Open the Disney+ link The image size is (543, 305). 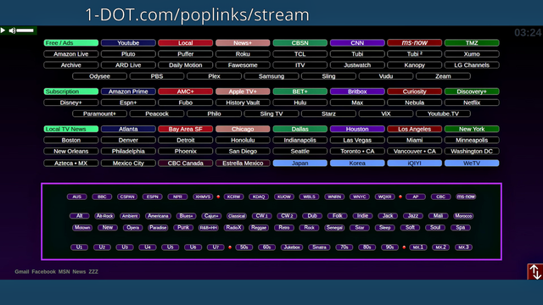tap(71, 103)
